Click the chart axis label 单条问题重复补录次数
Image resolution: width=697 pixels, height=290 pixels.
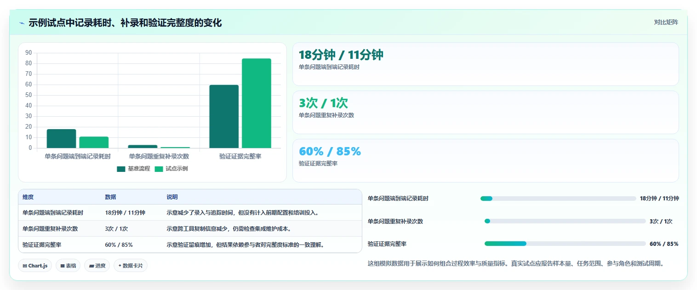159,156
